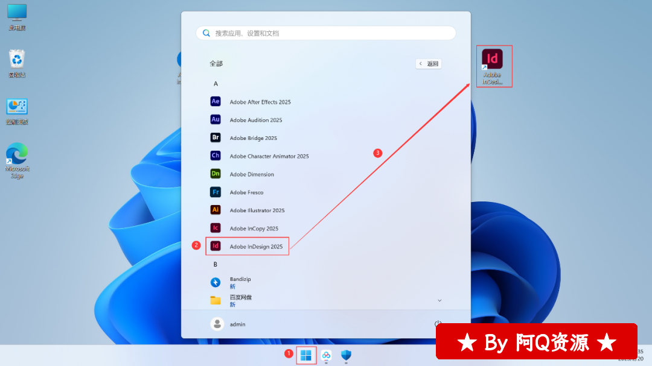This screenshot has width=652, height=366.
Task: Open the admin user account menu
Action: 228,324
